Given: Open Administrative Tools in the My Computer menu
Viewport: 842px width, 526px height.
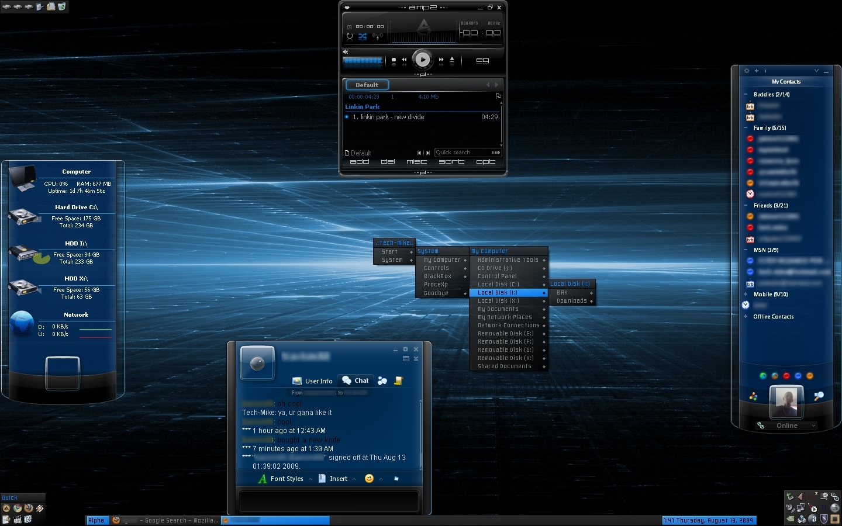Looking at the screenshot, I should (x=509, y=260).
